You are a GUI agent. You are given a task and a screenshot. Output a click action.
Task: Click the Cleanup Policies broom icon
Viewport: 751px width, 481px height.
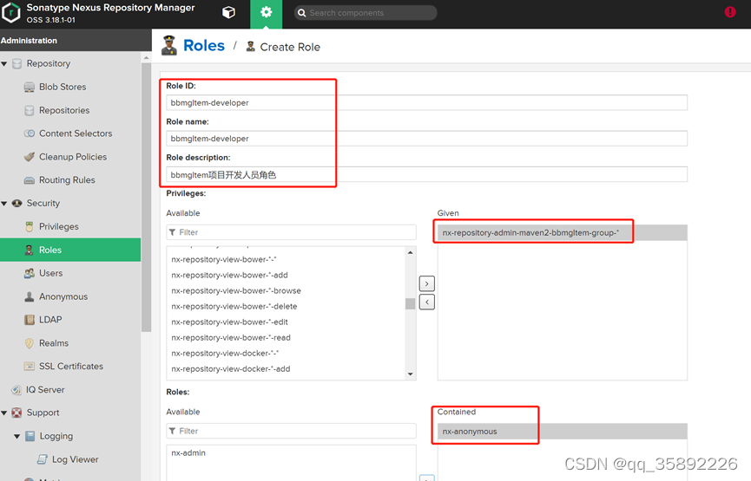click(x=30, y=157)
